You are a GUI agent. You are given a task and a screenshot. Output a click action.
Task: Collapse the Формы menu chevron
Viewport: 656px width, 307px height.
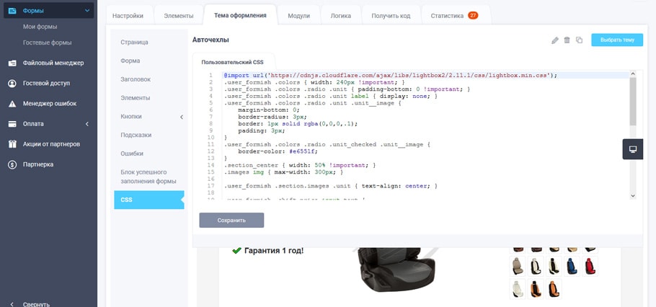click(87, 11)
